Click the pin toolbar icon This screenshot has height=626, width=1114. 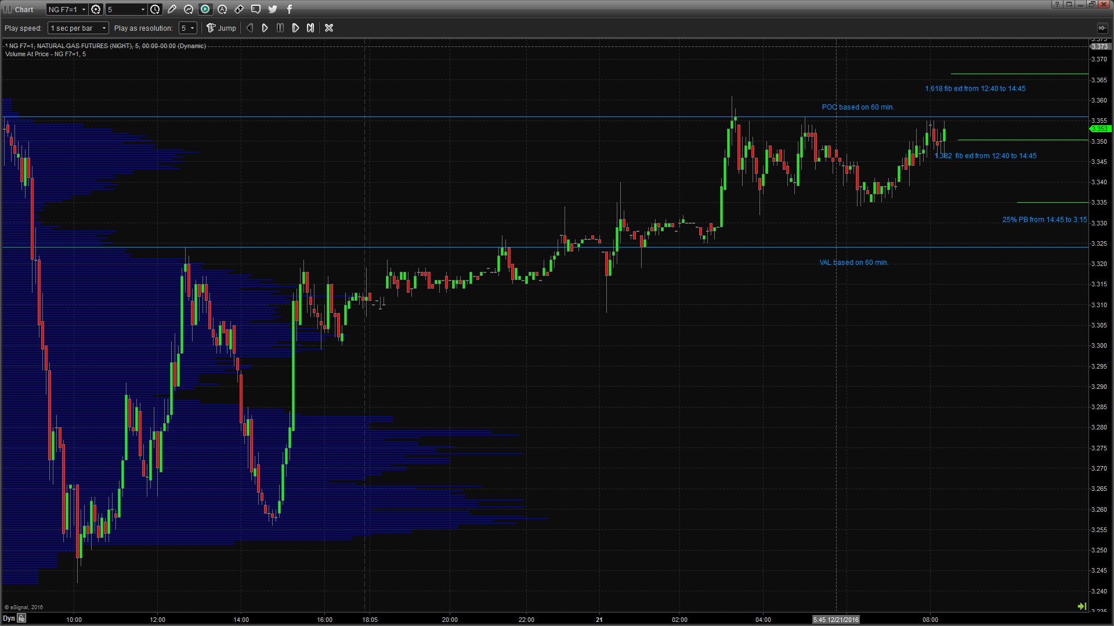(1102, 28)
